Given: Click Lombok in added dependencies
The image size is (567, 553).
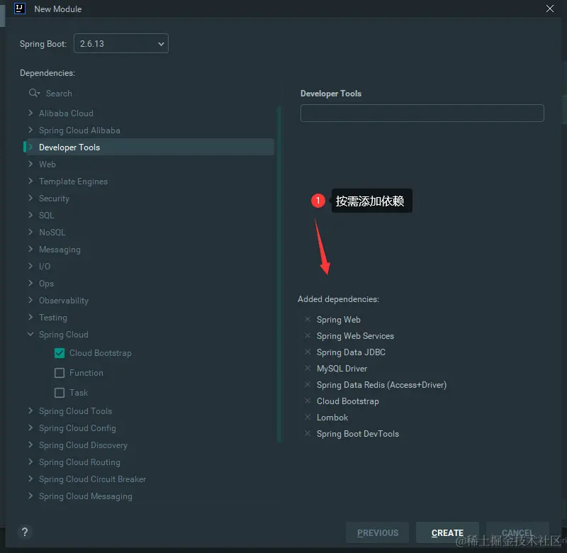Looking at the screenshot, I should click(x=332, y=418).
